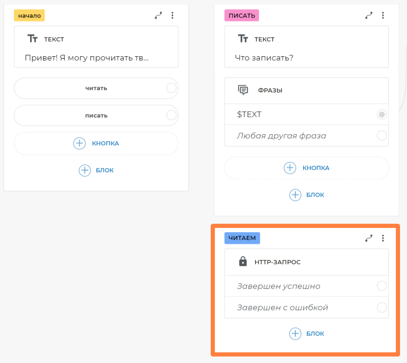Viewport: 407px width, 363px height.
Task: Click the connector circle for Завершен успешно
Action: (x=382, y=286)
